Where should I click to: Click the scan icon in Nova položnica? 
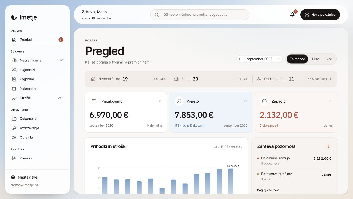(307, 15)
